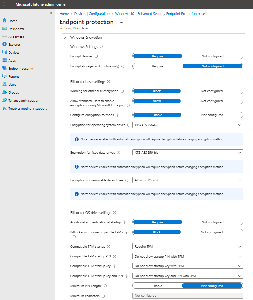The width and height of the screenshot is (253, 300).
Task: Show info for Minimum PIN Length
Action: [105, 286]
